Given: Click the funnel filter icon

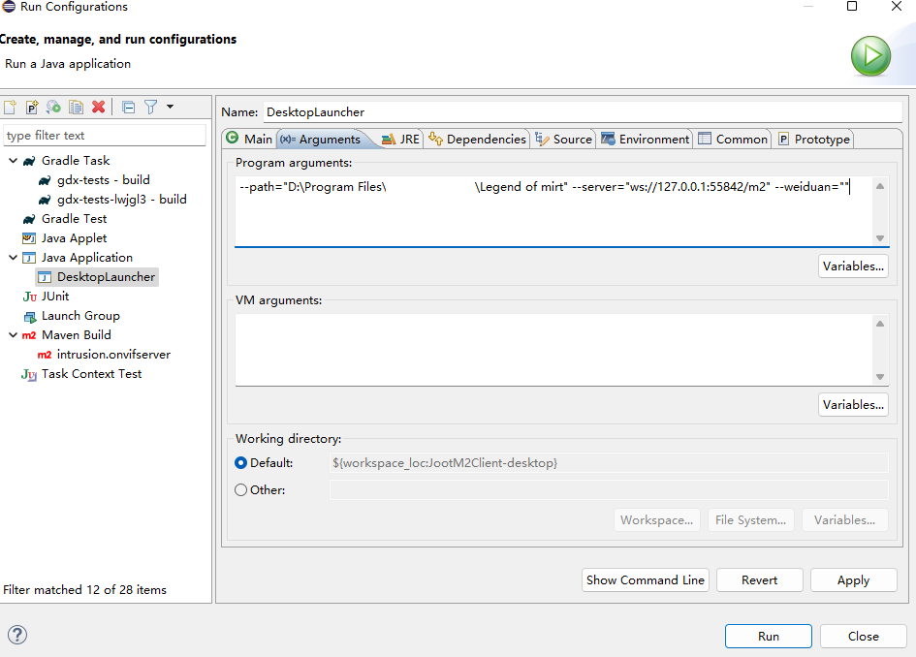Looking at the screenshot, I should coord(150,107).
